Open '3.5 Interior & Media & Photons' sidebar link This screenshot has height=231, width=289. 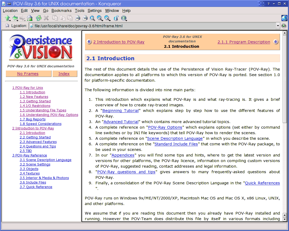click(x=44, y=178)
